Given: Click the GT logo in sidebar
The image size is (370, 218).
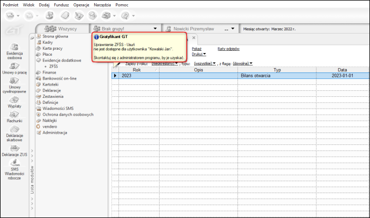Looking at the screenshot, I should (x=15, y=30).
